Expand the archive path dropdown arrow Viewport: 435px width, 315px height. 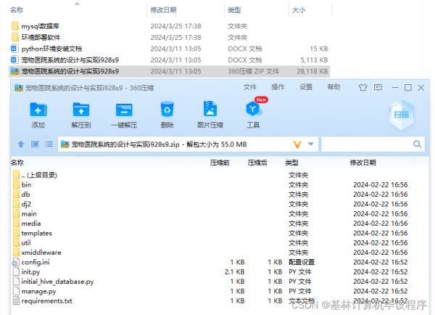(x=311, y=144)
